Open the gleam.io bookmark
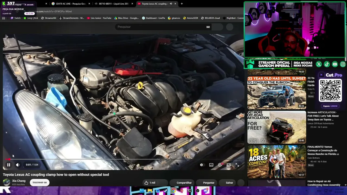347x195 pixels. pyautogui.click(x=174, y=18)
